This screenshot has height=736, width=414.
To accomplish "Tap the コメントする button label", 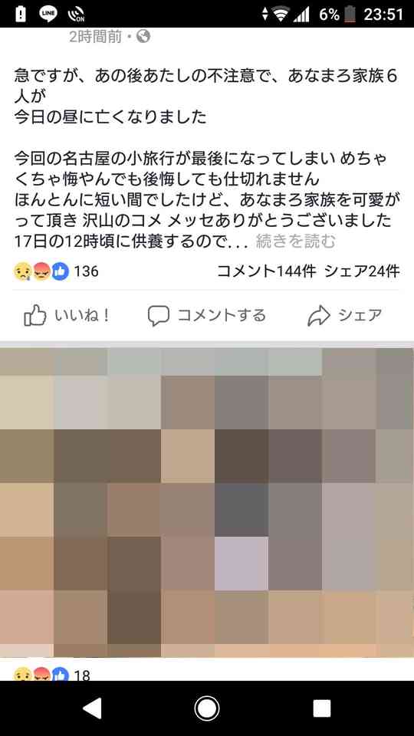I will click(x=222, y=315).
